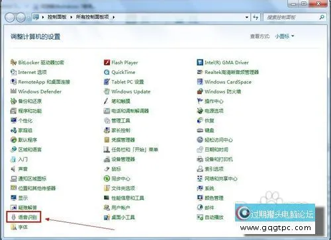This screenshot has height=240, width=331.
Task: Open 疑难解答 item
Action: (x=24, y=208)
